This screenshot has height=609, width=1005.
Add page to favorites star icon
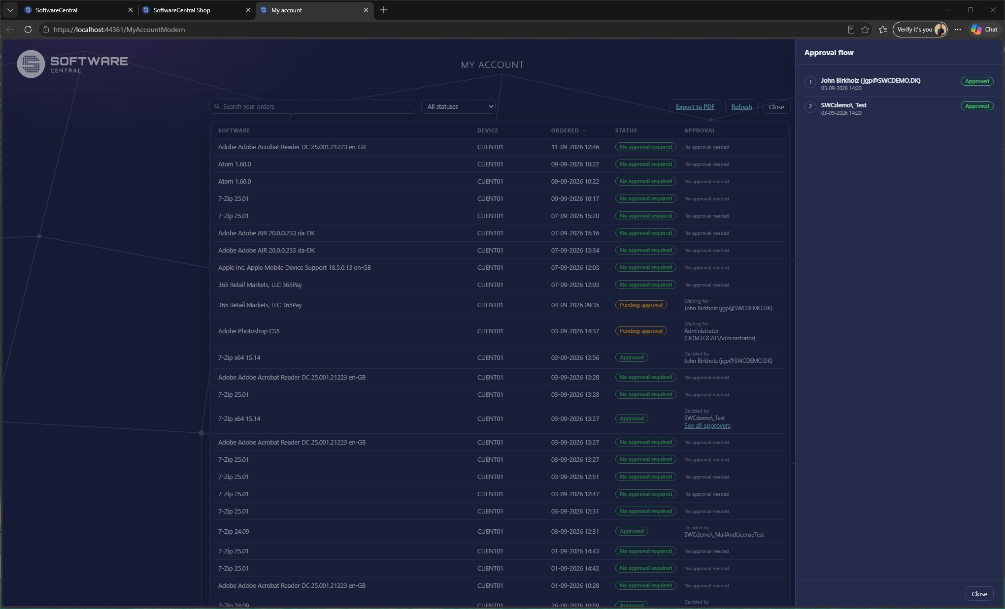[865, 30]
